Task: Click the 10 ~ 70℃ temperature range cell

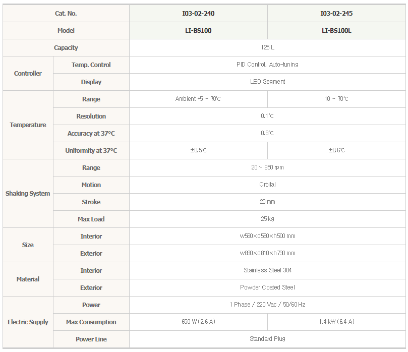Action: coord(336,99)
